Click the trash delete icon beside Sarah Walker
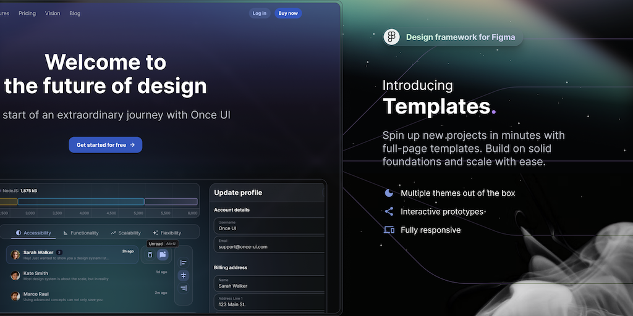This screenshot has height=316, width=633. coord(150,255)
